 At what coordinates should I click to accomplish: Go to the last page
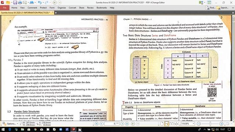point(127,124)
